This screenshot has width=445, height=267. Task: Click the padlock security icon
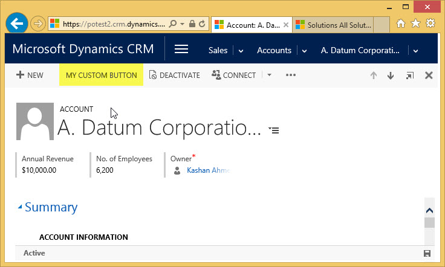pos(192,24)
